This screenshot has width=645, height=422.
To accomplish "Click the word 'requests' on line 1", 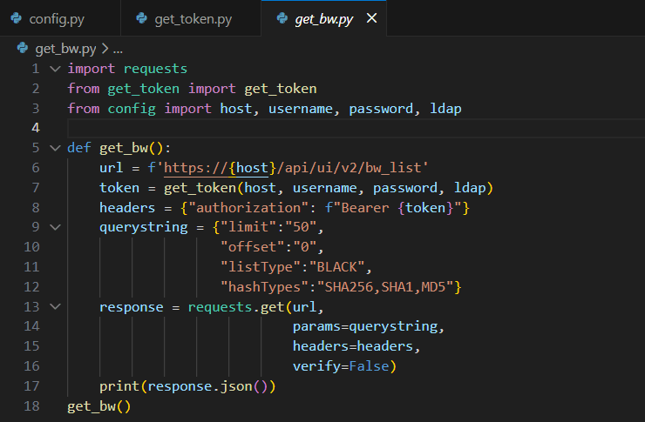I will 155,69.
